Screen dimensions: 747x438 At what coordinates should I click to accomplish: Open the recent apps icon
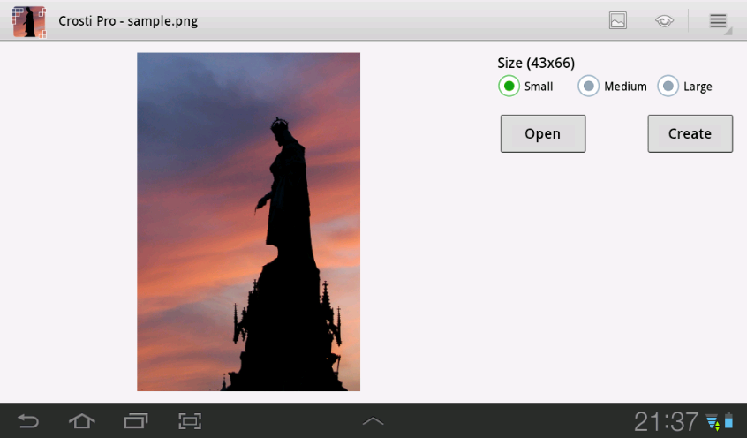pyautogui.click(x=136, y=421)
